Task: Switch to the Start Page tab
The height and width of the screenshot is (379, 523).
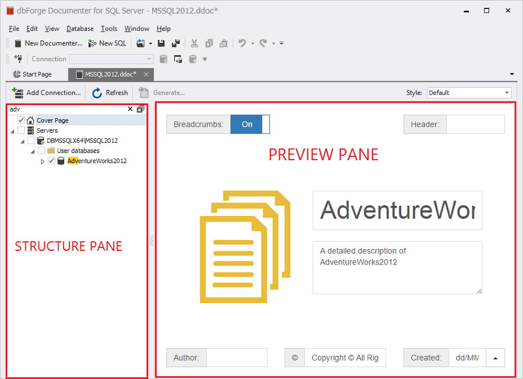Action: pyautogui.click(x=32, y=74)
